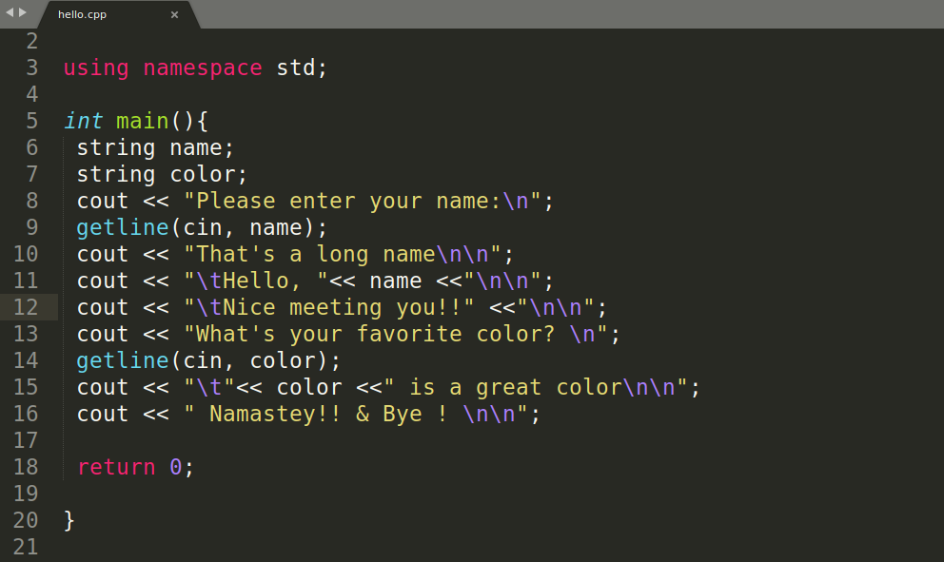This screenshot has width=944, height=562.
Task: Place cursor on the 'namespace' keyword
Action: click(x=202, y=68)
